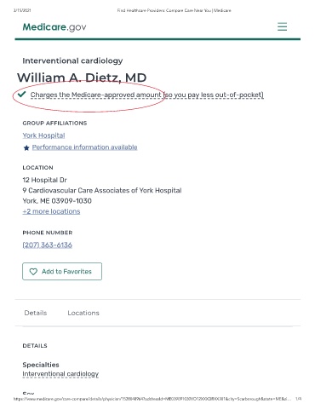Click the page title header text

click(175, 10)
